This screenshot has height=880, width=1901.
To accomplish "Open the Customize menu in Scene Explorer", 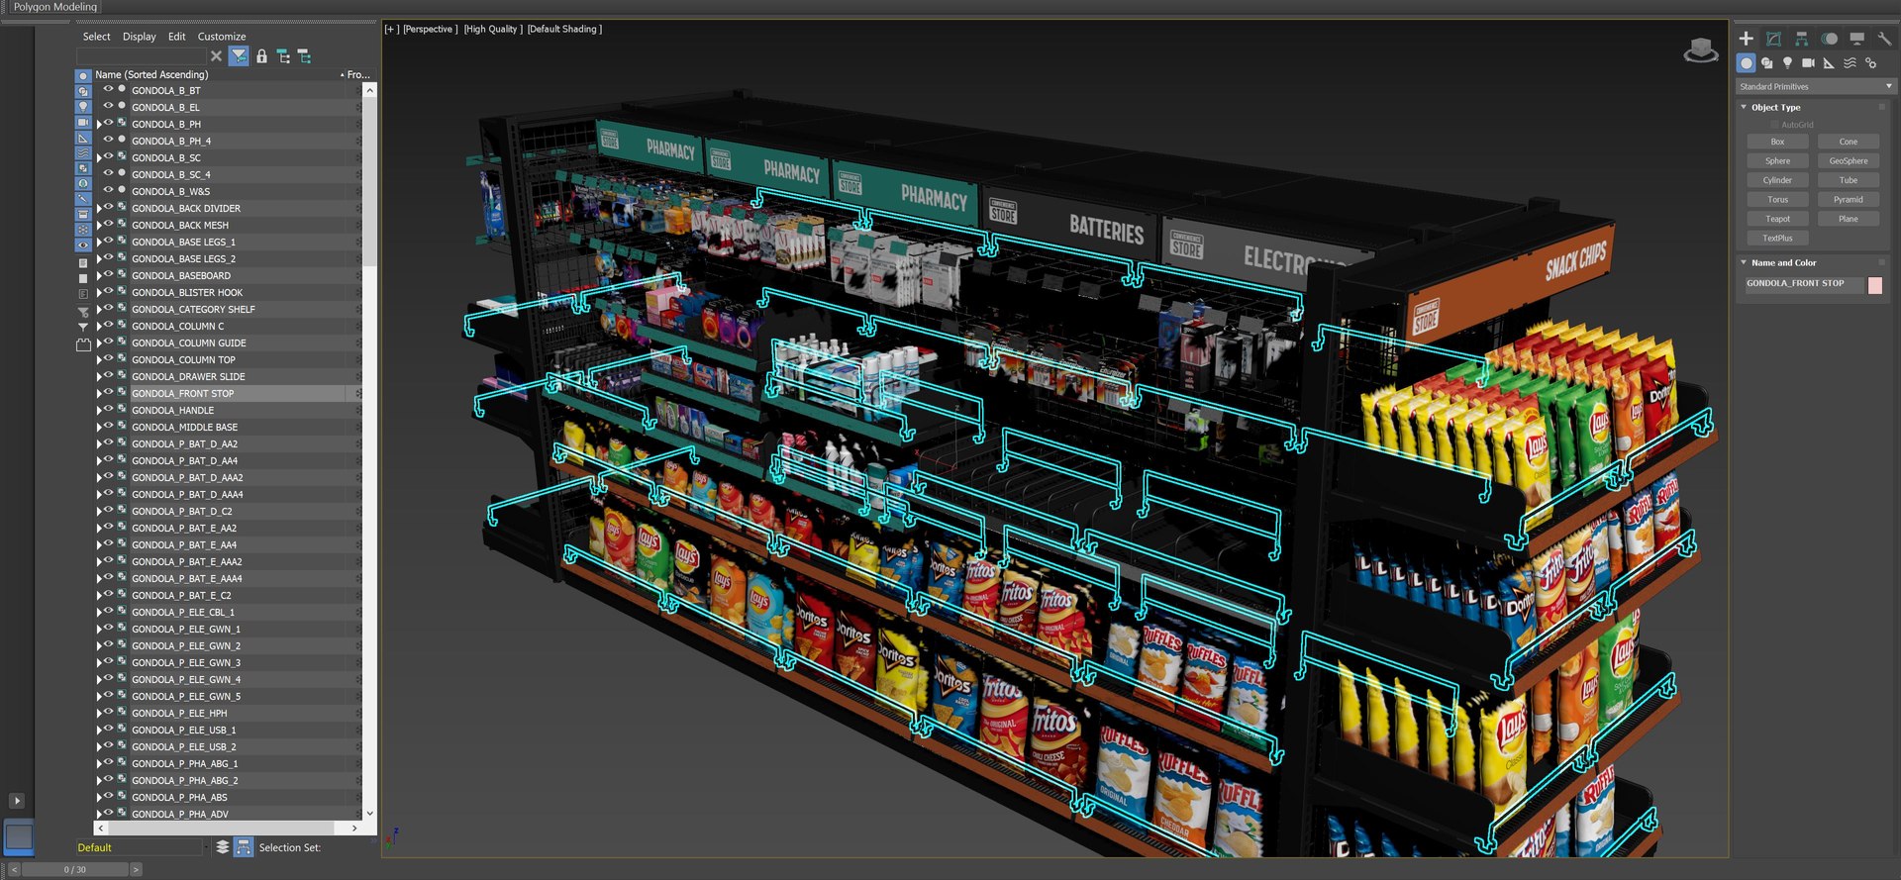I will click(x=222, y=37).
